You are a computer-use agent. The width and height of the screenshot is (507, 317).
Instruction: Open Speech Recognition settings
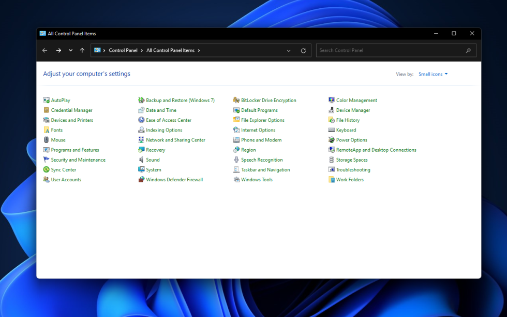point(263,160)
